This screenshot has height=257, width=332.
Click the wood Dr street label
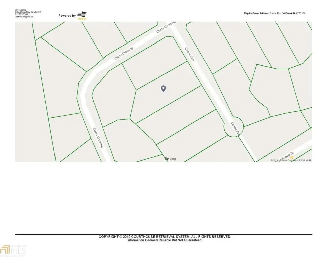pyautogui.click(x=287, y=156)
